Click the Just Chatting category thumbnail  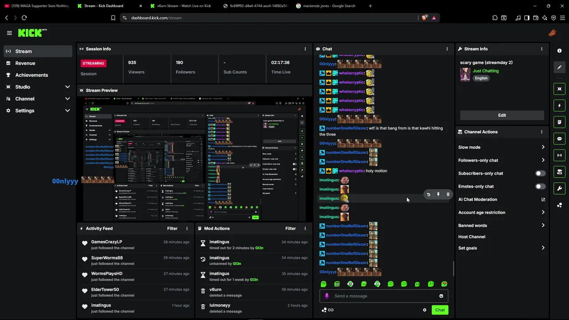click(465, 75)
